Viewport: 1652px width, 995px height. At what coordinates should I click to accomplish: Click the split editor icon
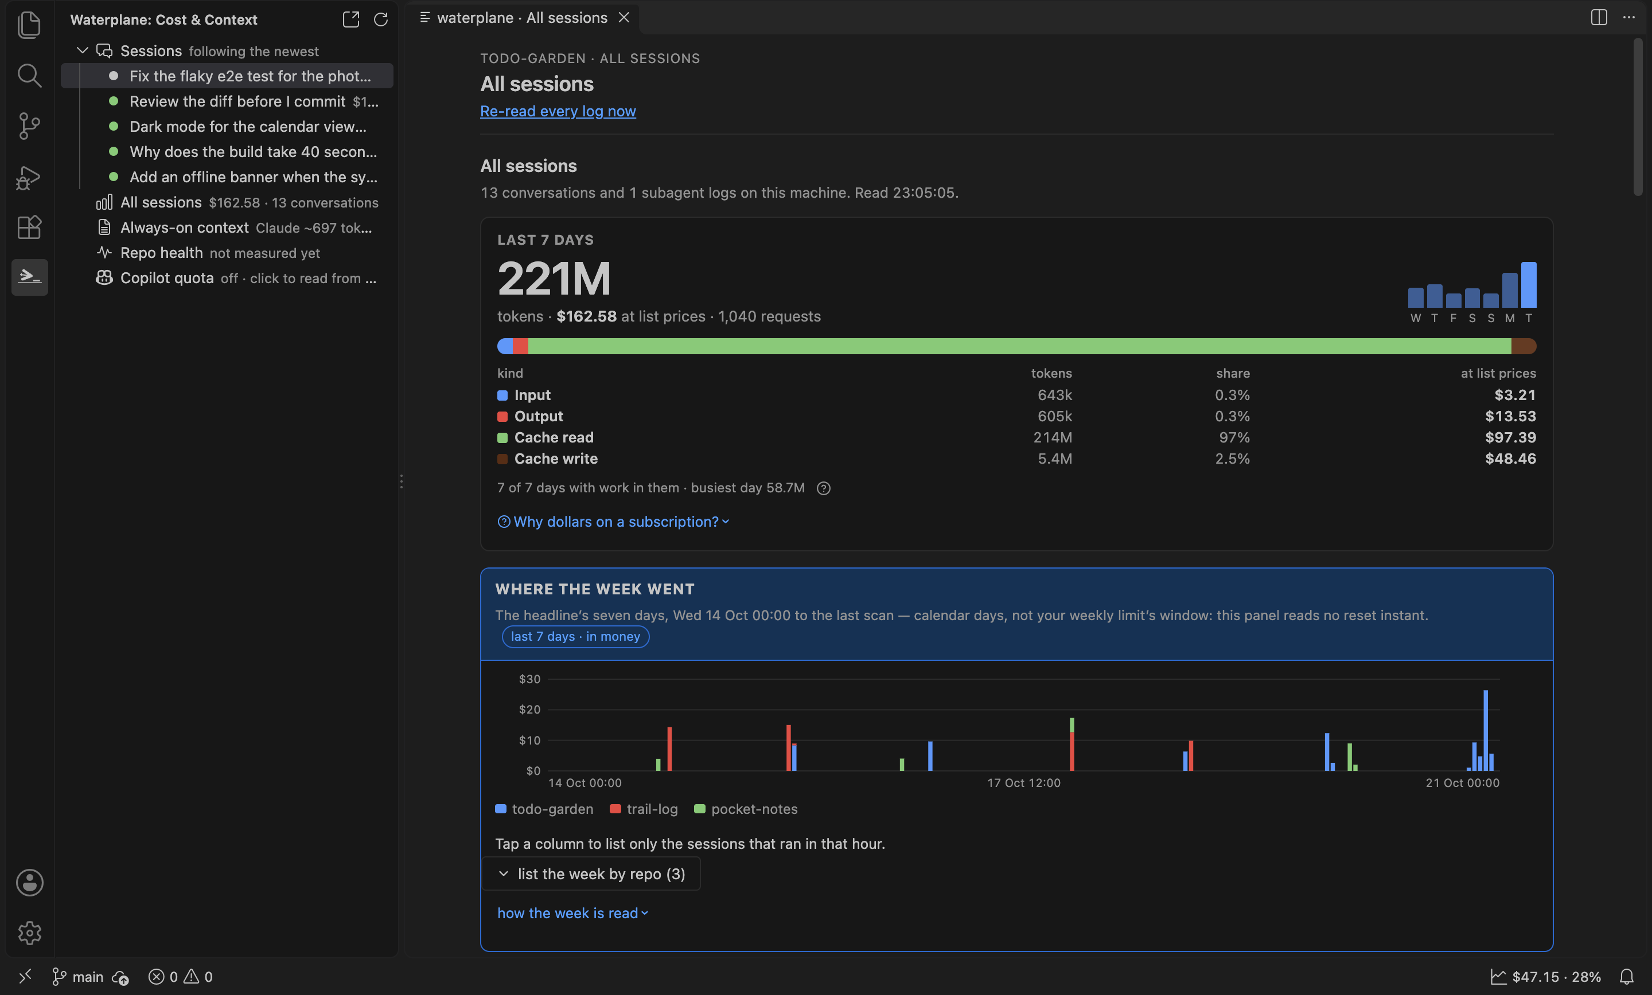click(x=1599, y=17)
